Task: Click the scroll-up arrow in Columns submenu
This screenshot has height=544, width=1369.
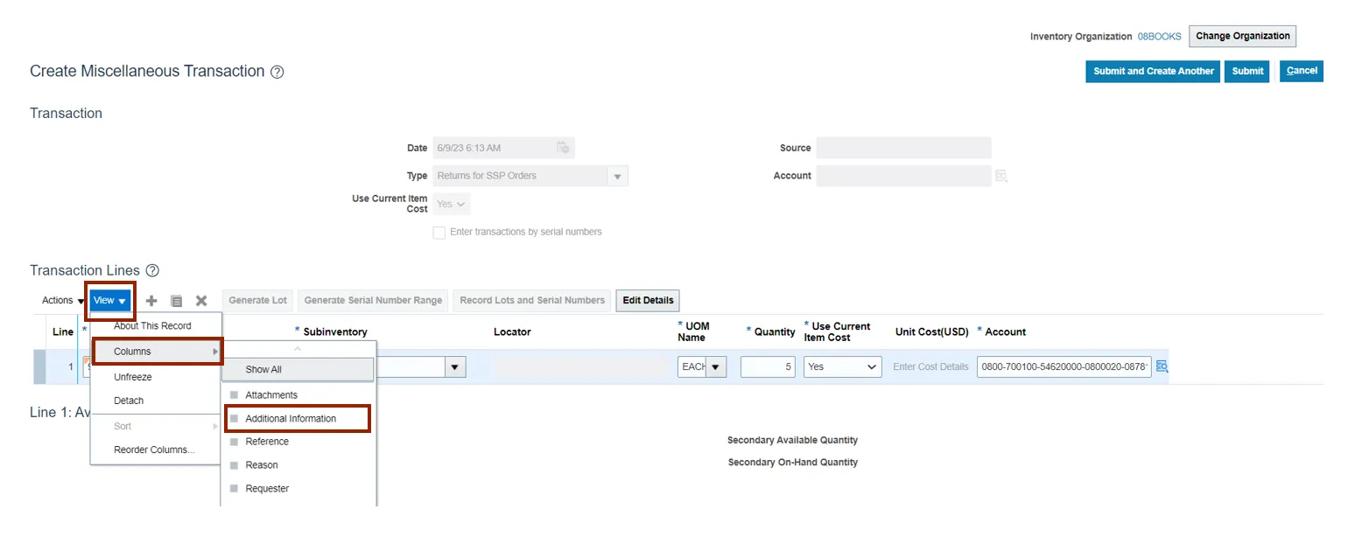Action: (298, 349)
